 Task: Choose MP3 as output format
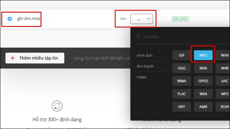[x=203, y=55]
